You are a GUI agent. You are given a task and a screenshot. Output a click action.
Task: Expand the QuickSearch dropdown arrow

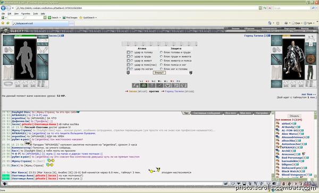[96, 17]
